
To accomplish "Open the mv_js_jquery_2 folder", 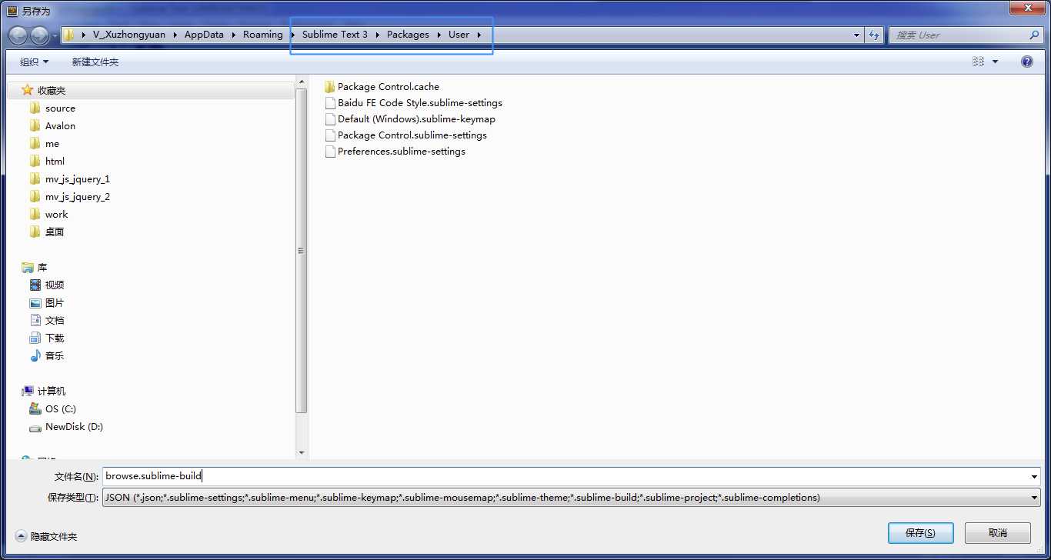I will pyautogui.click(x=77, y=197).
